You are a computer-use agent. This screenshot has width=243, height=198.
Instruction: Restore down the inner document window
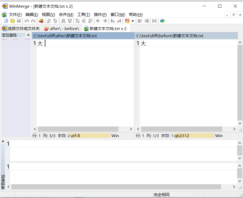tap(233, 15)
